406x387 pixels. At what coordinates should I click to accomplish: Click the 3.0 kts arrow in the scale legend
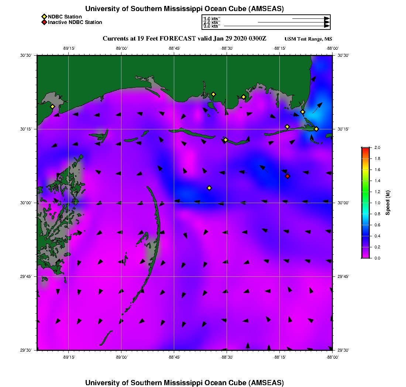tap(277, 26)
